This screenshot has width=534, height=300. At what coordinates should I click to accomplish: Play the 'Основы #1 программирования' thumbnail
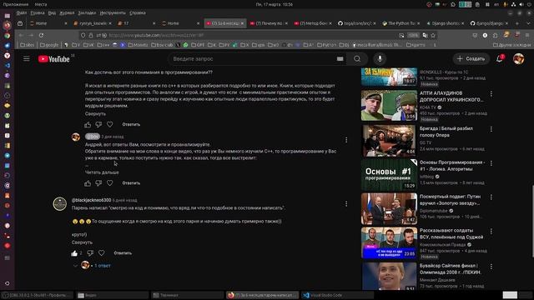[389, 174]
